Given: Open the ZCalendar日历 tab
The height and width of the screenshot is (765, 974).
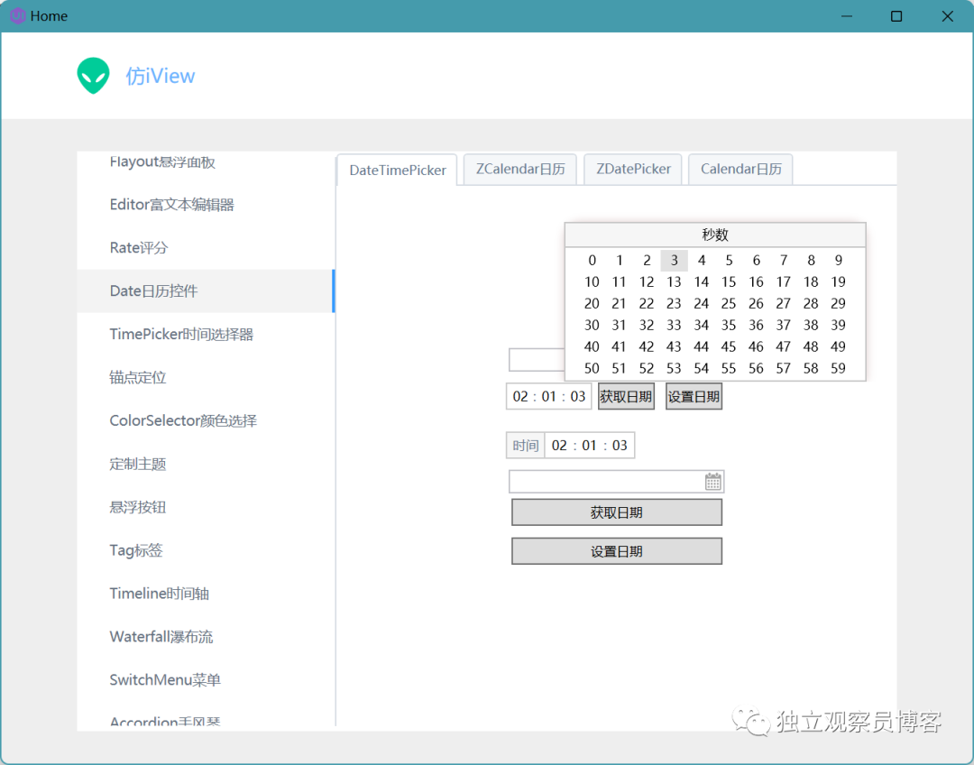Looking at the screenshot, I should (x=520, y=169).
